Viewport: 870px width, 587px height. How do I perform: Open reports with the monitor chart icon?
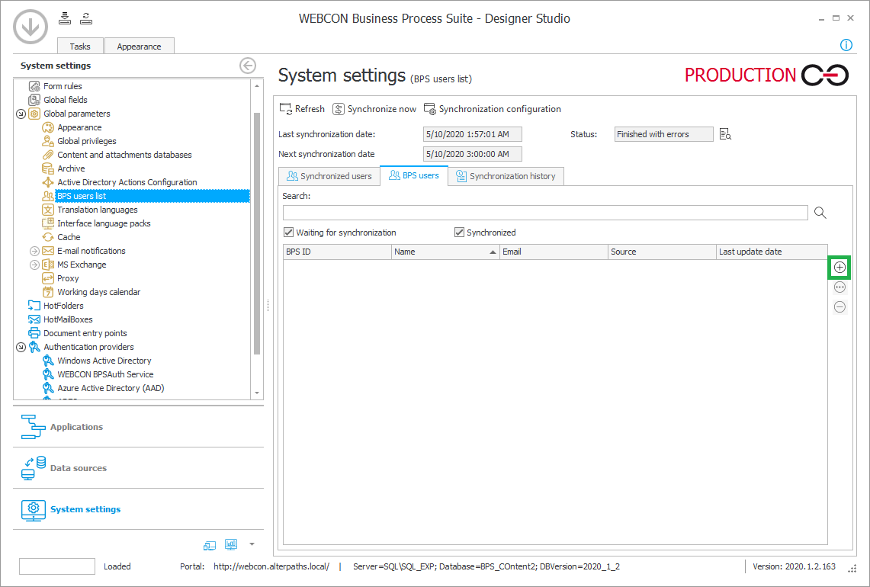tap(231, 544)
